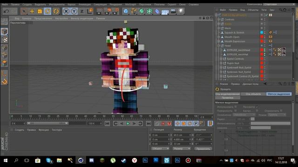Open Steam from the Windows taskbar
This screenshot has height=167, width=298.
point(123,161)
